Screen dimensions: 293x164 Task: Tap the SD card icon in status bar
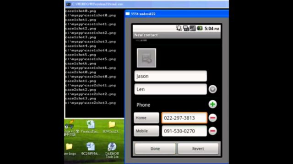point(186,28)
